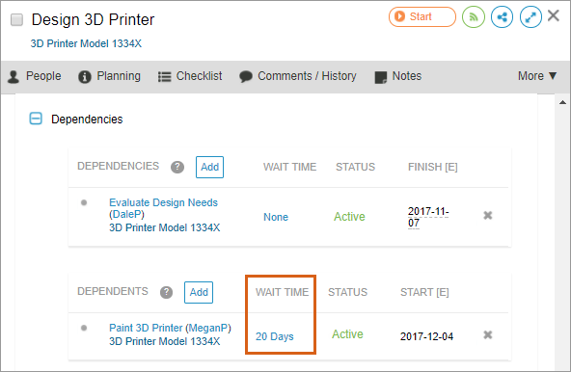Screen dimensions: 571x372
Task: Click the green RSS follow icon
Action: [473, 17]
